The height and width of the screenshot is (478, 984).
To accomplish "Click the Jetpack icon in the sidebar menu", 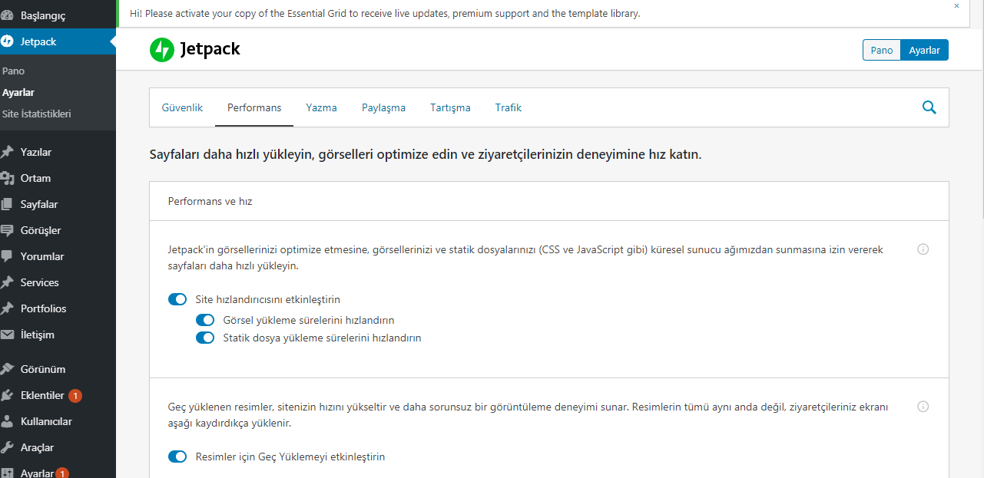I will pos(8,41).
